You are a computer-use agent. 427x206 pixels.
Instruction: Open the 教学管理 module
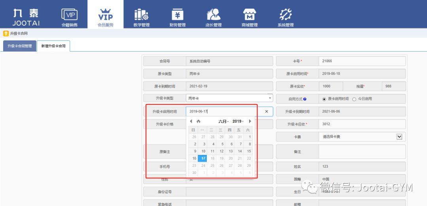(x=141, y=17)
